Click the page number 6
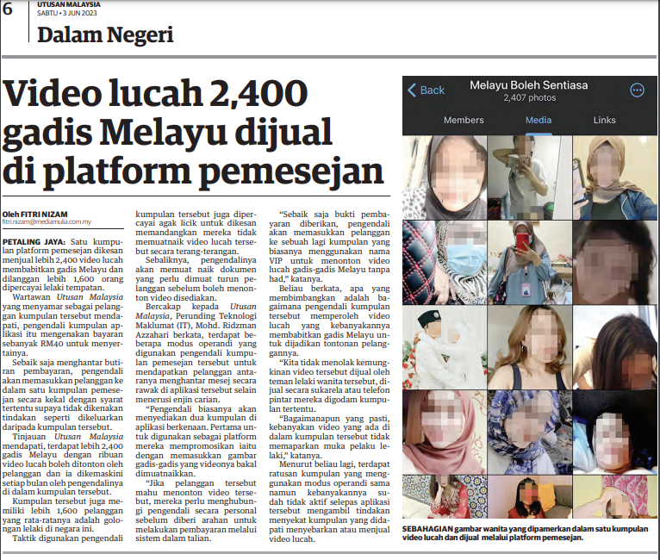660x560 pixels. tap(8, 9)
